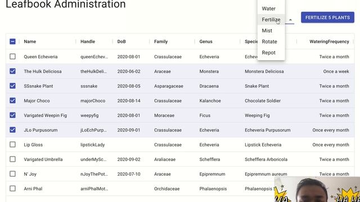This screenshot has width=360, height=202.
Task: Deselect the Major Choco row checkbox
Action: (12, 100)
